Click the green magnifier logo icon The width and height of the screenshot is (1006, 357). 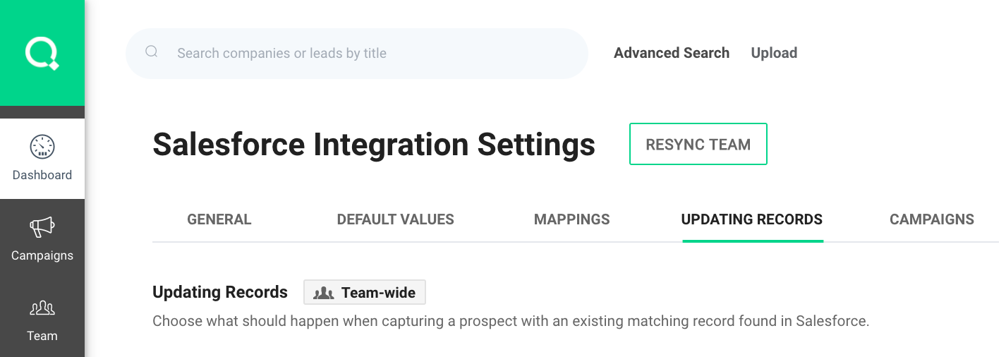tap(42, 54)
